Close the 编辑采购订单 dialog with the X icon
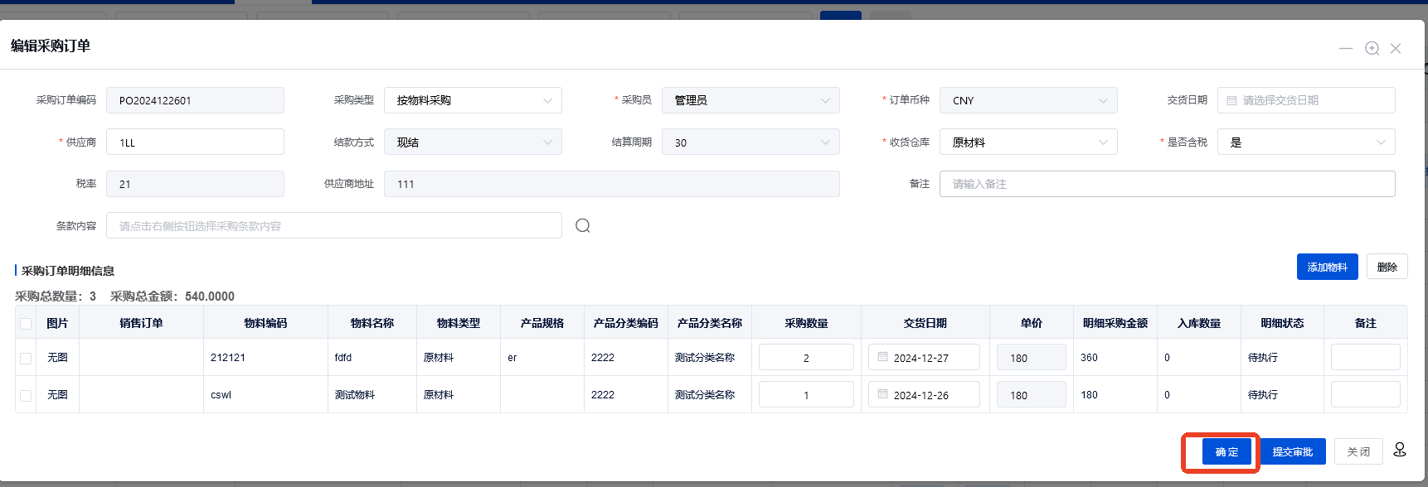The width and height of the screenshot is (1428, 487). click(x=1396, y=48)
